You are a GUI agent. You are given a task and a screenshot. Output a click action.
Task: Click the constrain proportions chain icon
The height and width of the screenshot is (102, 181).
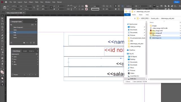(34, 8)
